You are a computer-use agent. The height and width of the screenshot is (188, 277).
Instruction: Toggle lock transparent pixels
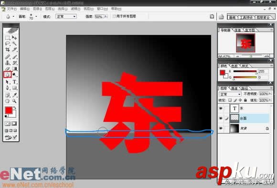(230, 100)
